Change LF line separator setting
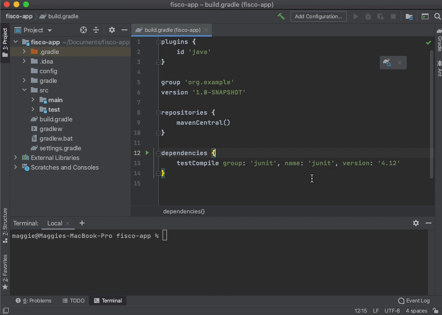The width and height of the screenshot is (442, 315). 376,311
